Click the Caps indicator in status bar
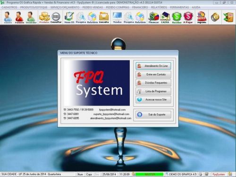 [x=89, y=174]
